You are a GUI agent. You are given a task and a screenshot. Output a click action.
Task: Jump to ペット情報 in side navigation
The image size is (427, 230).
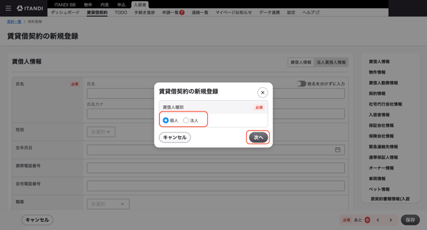click(379, 189)
